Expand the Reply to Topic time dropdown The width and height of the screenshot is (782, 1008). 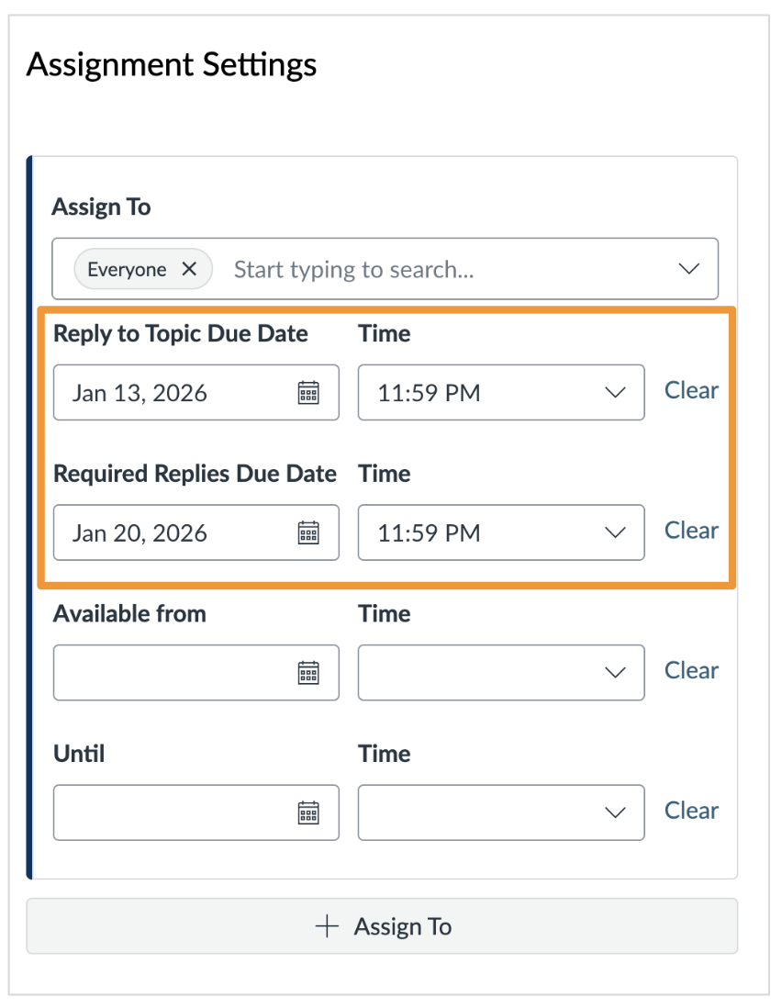tap(620, 393)
